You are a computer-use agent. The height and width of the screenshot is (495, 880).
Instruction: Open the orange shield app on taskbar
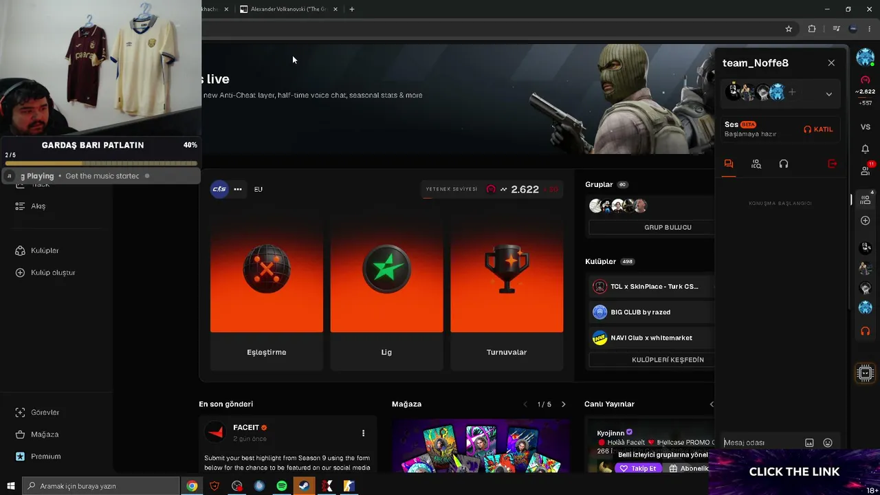point(214,486)
